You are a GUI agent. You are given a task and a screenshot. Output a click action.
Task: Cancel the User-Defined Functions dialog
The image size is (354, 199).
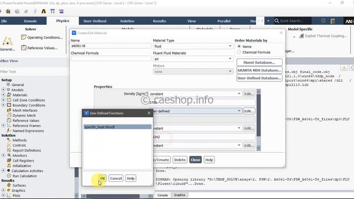click(116, 178)
